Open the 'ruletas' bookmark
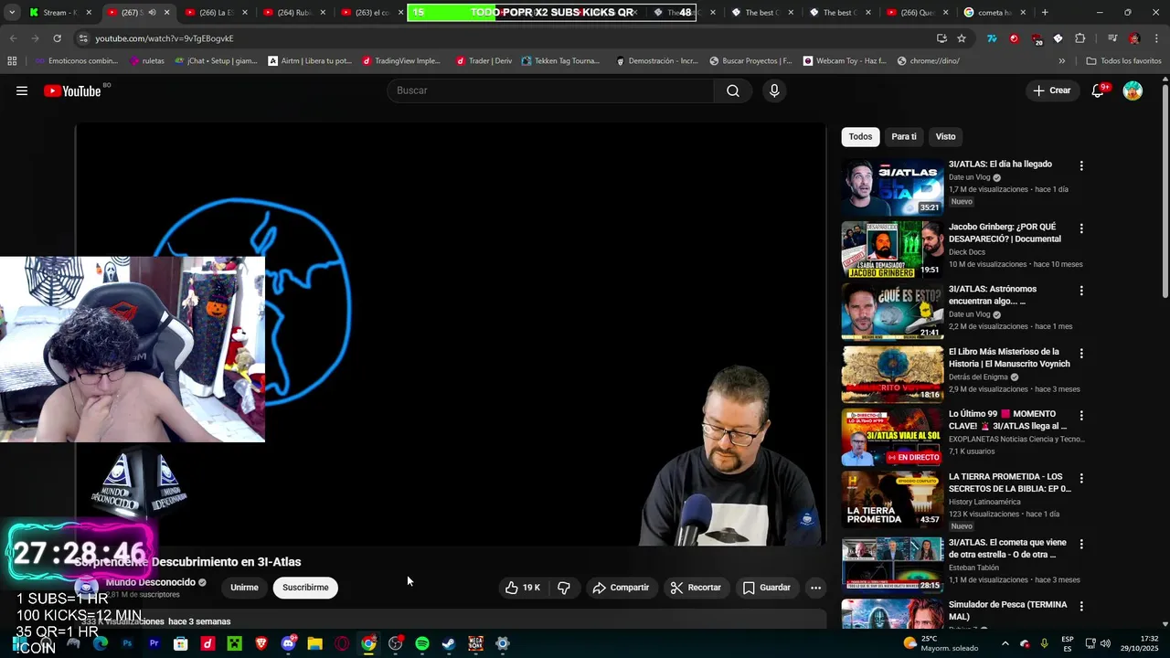The image size is (1170, 658). (147, 60)
